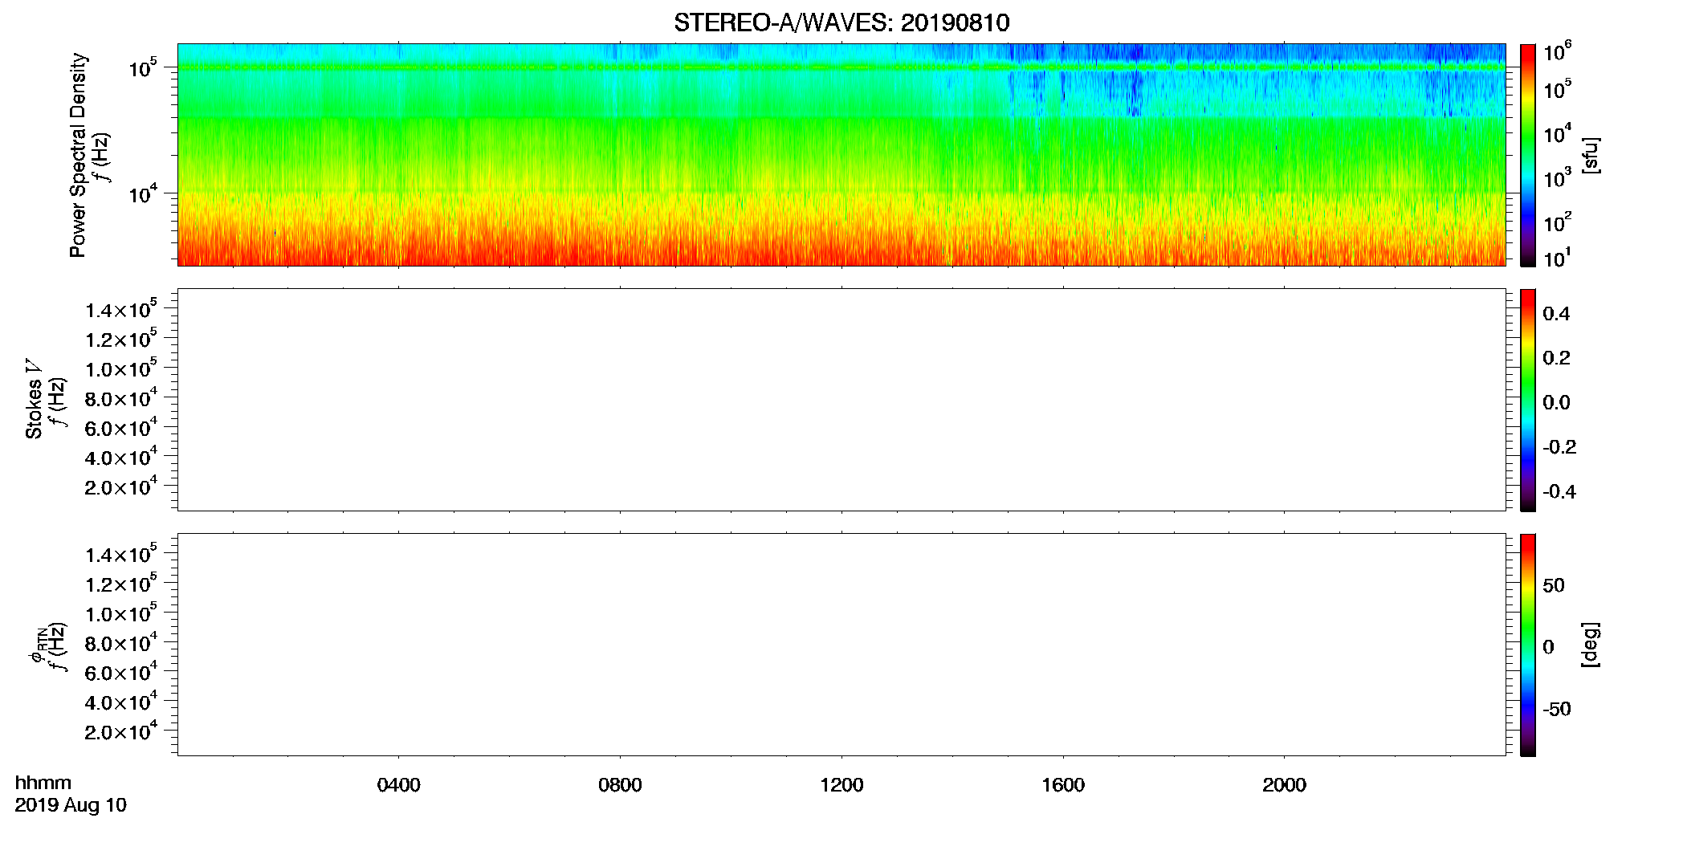This screenshot has height=867, width=1683.
Task: Click the 1600 time tick label
Action: click(1063, 785)
